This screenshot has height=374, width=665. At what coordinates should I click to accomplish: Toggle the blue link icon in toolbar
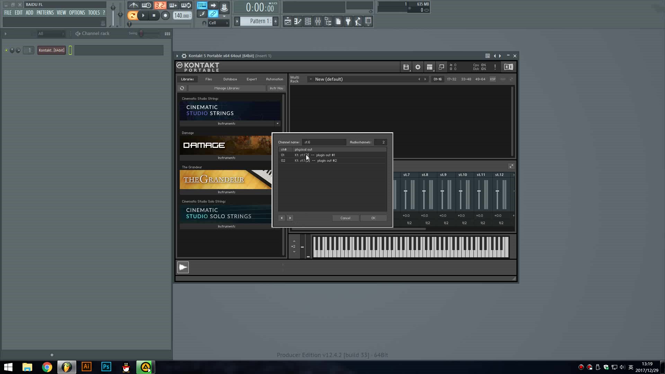click(x=213, y=14)
